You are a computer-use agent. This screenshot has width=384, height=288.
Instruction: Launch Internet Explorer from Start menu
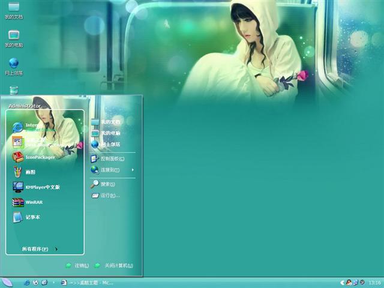point(34,127)
